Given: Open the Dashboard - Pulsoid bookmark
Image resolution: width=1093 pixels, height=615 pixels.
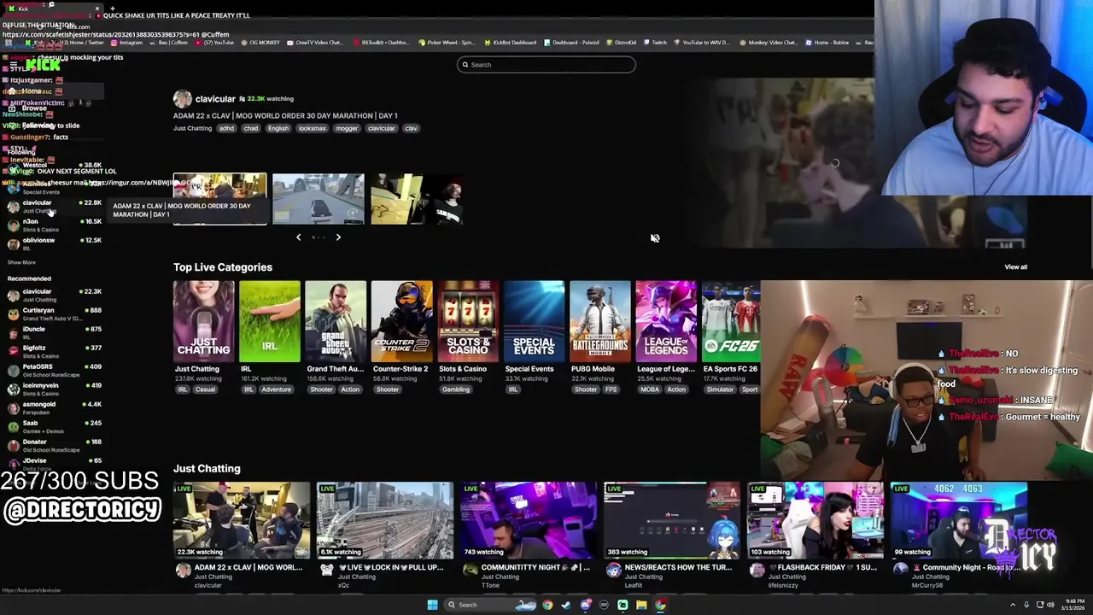Looking at the screenshot, I should [572, 43].
